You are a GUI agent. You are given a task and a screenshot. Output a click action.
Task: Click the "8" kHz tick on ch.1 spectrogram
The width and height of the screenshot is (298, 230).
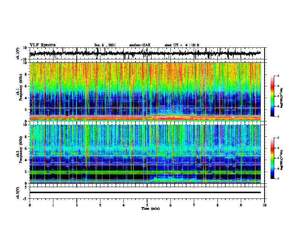click(26, 74)
